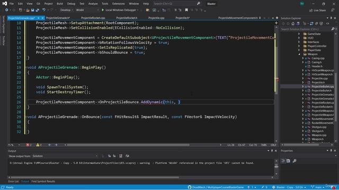Click the bookmark toolbar icon

click(x=186, y=10)
